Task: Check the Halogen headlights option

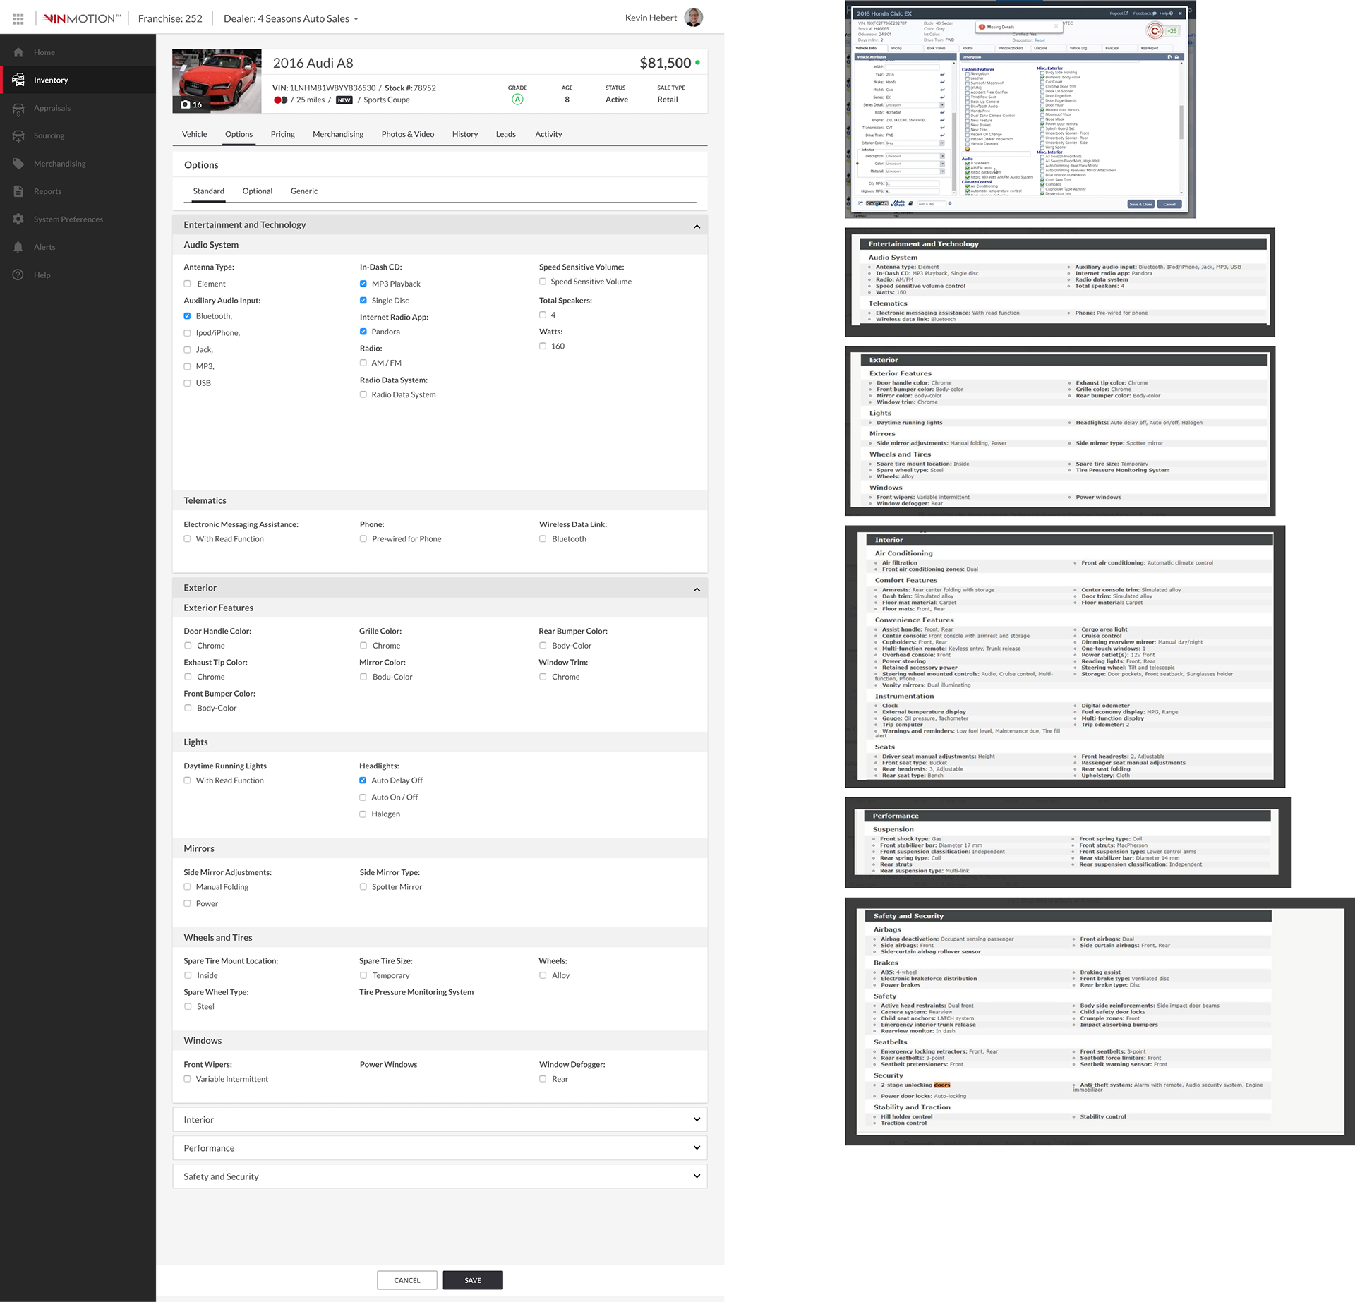Action: (x=363, y=814)
